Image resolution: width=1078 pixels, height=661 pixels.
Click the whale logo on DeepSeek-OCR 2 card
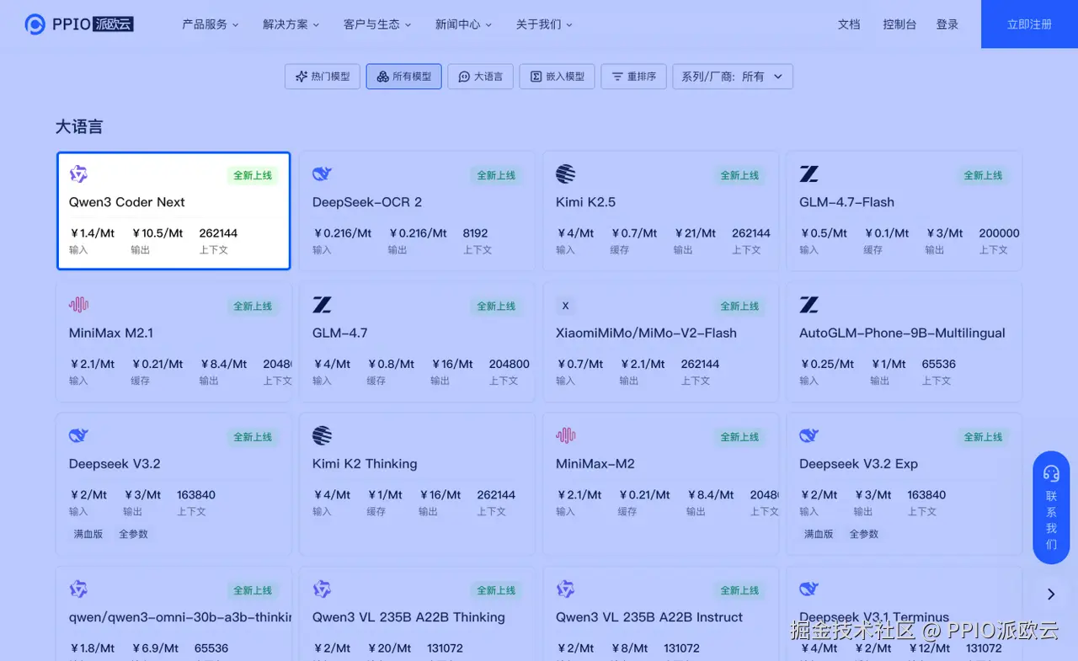click(x=322, y=174)
